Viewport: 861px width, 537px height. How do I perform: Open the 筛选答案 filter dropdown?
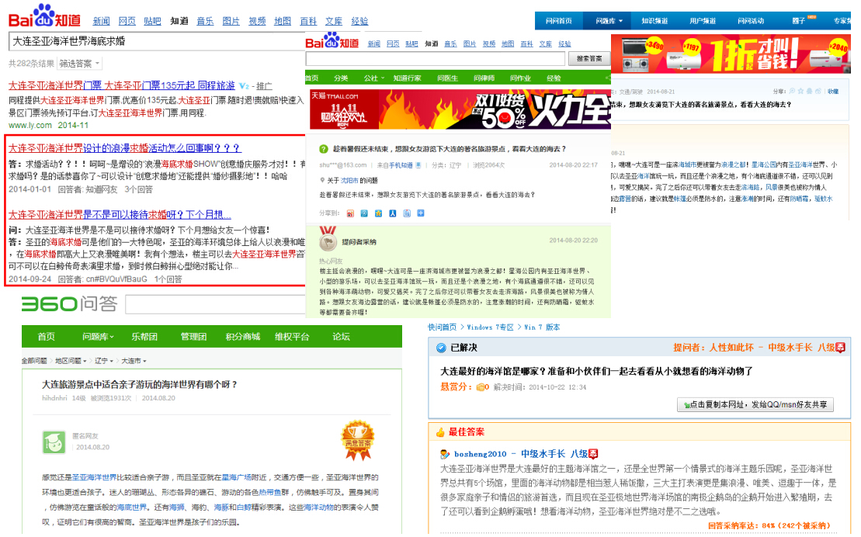[x=80, y=64]
